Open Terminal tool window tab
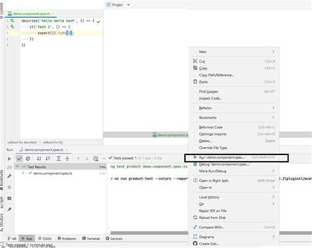The image size is (312, 248). (x=91, y=239)
